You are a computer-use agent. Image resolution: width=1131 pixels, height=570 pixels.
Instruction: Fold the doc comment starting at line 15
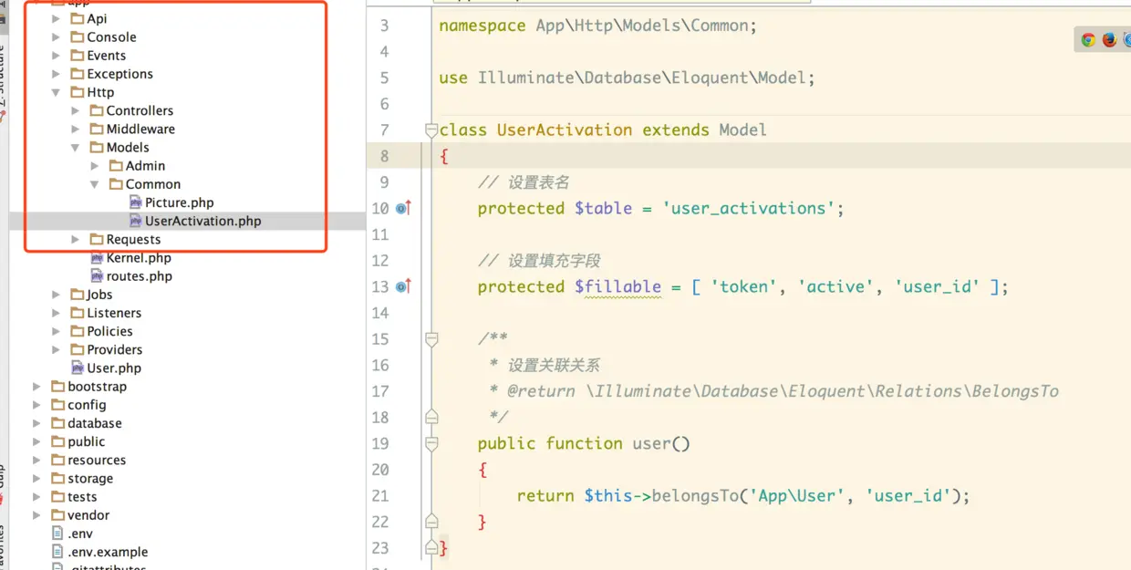(431, 339)
